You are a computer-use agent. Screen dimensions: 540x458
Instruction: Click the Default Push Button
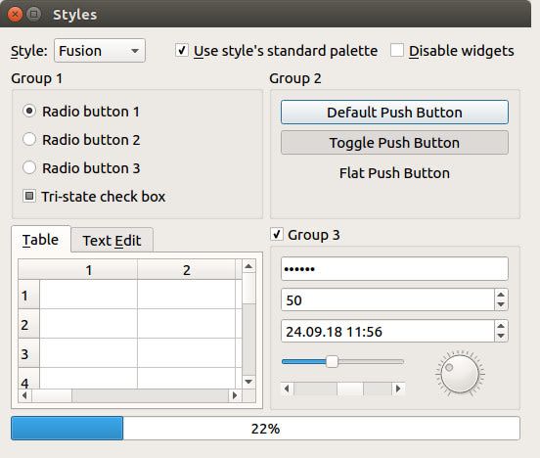pyautogui.click(x=394, y=113)
